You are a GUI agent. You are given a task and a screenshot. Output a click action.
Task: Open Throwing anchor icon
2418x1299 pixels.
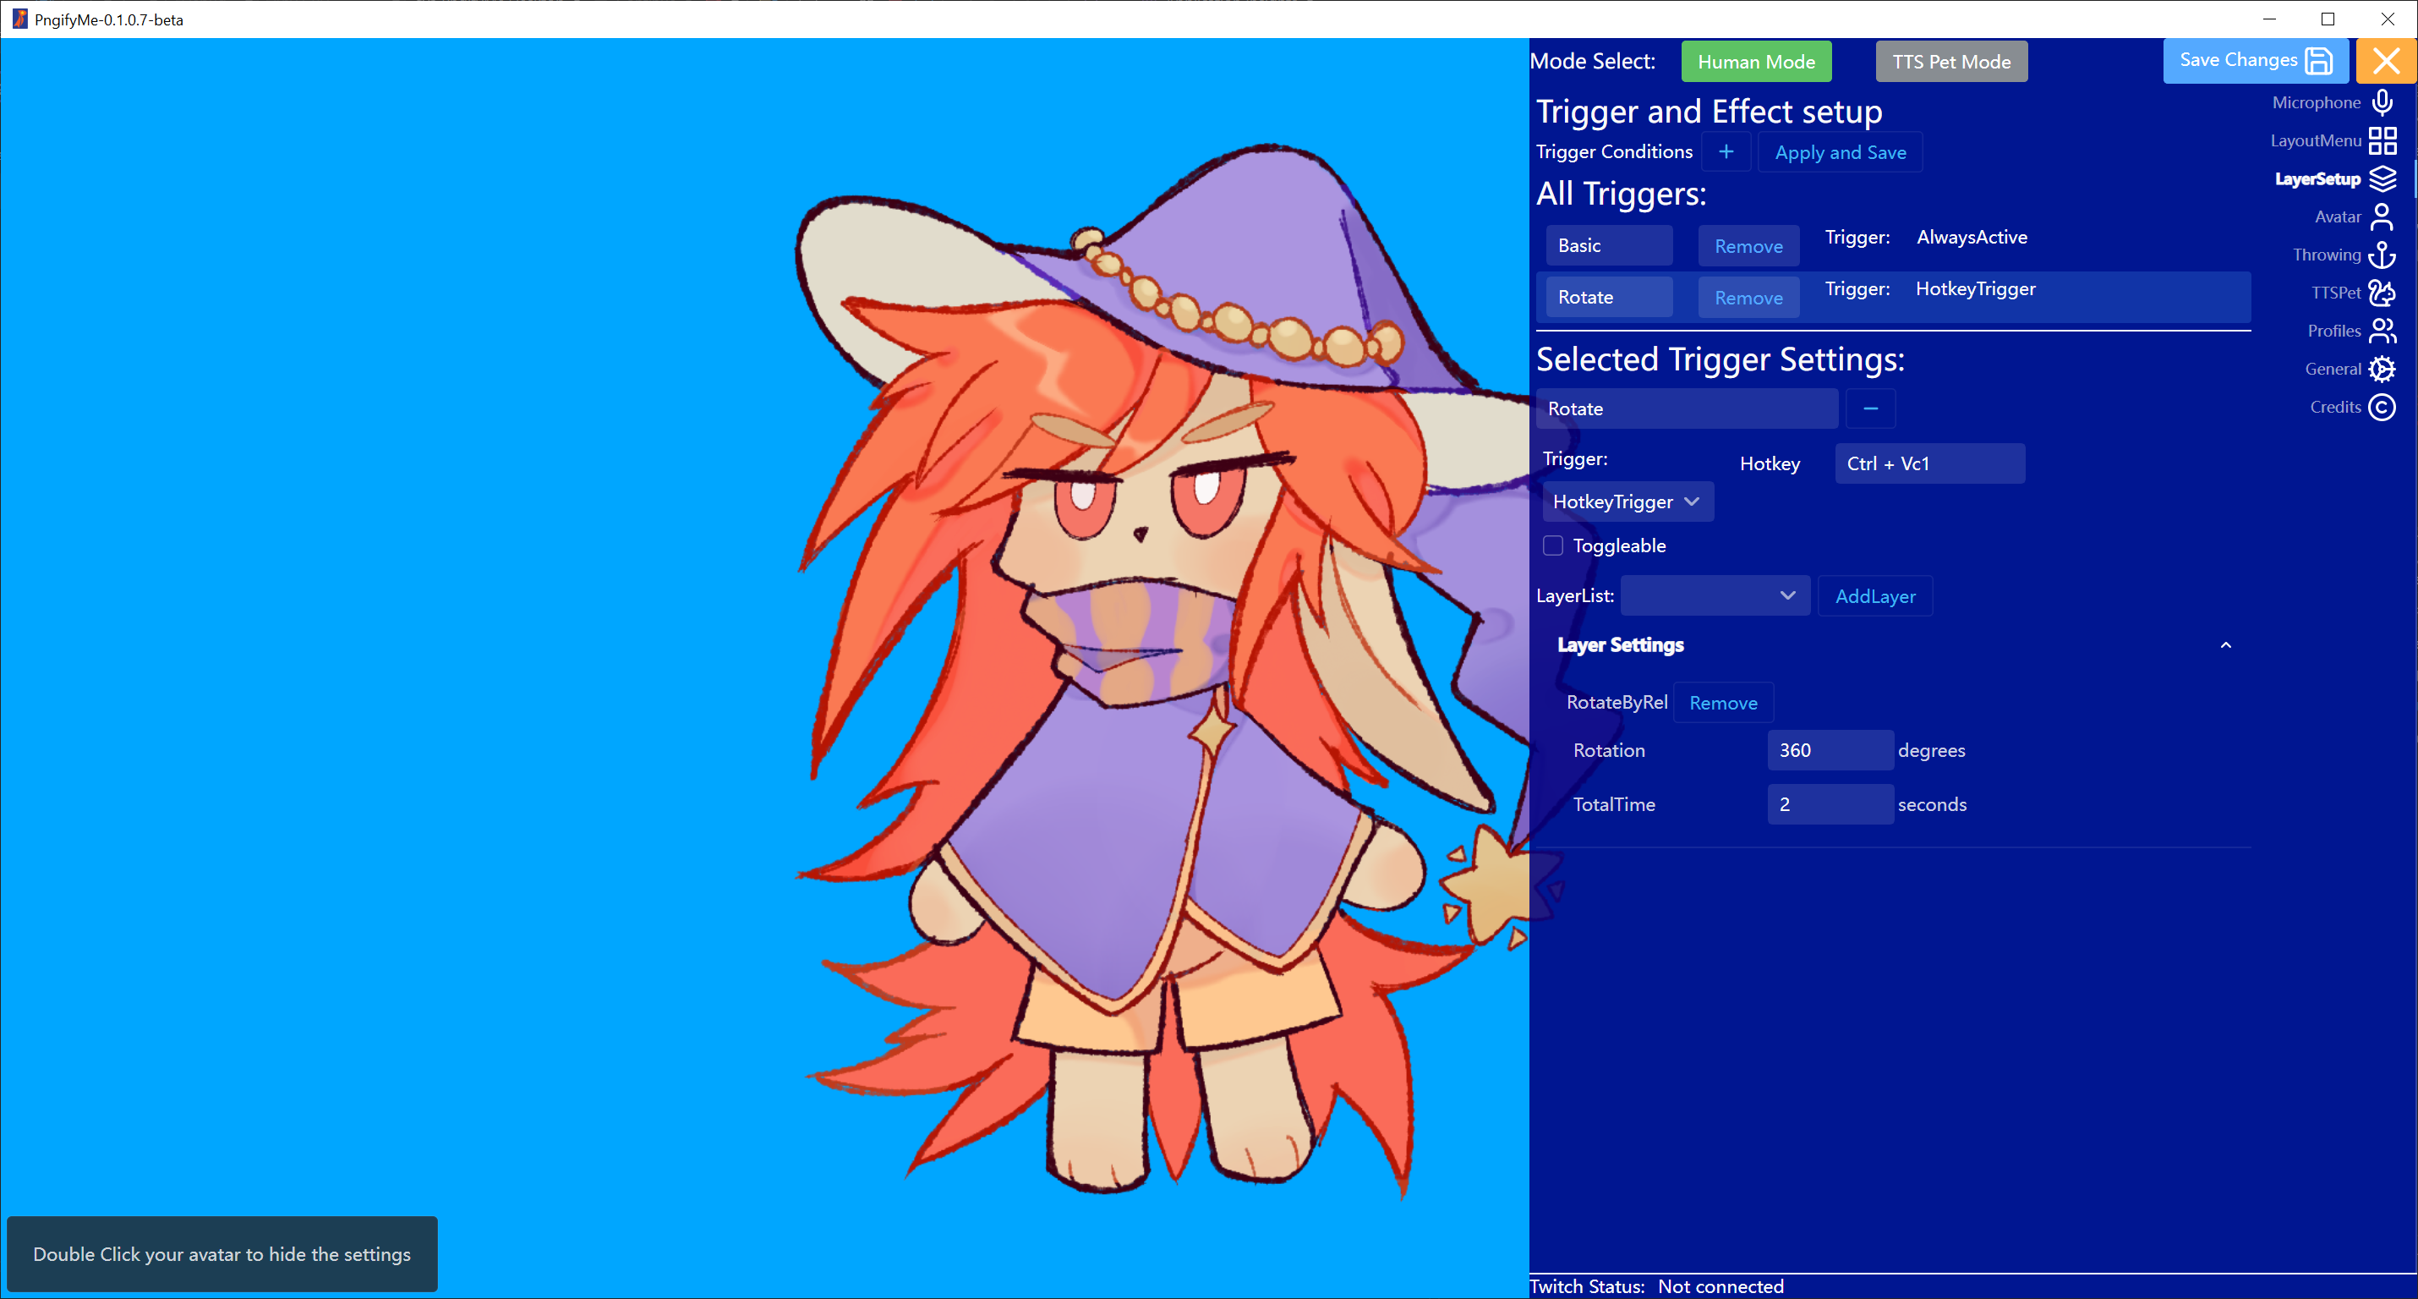tap(2382, 255)
